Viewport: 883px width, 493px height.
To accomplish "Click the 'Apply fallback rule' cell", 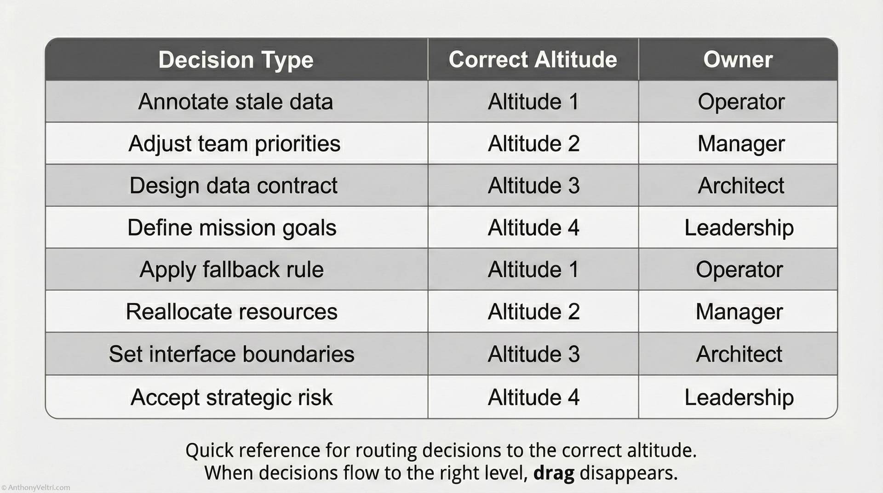I will pos(232,269).
